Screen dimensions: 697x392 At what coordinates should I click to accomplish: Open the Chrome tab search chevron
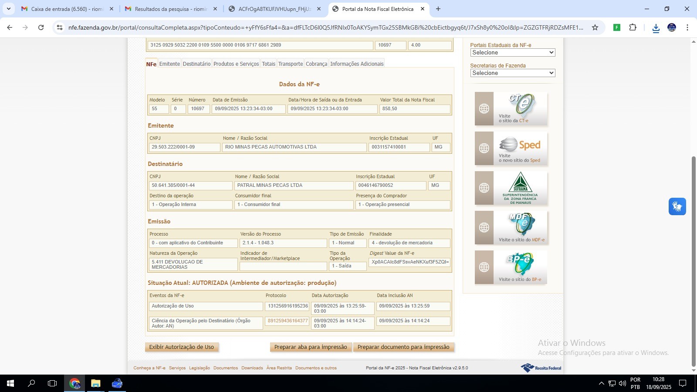8,9
